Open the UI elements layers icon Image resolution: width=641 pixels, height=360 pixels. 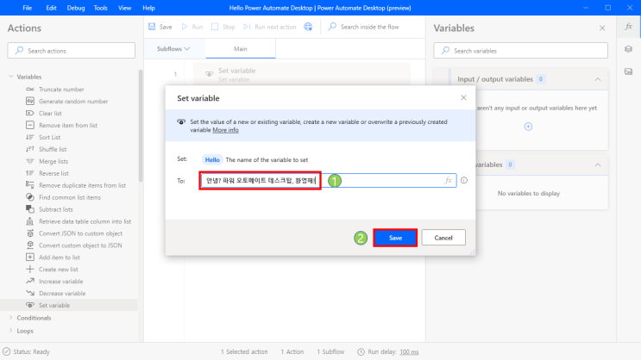tap(628, 49)
